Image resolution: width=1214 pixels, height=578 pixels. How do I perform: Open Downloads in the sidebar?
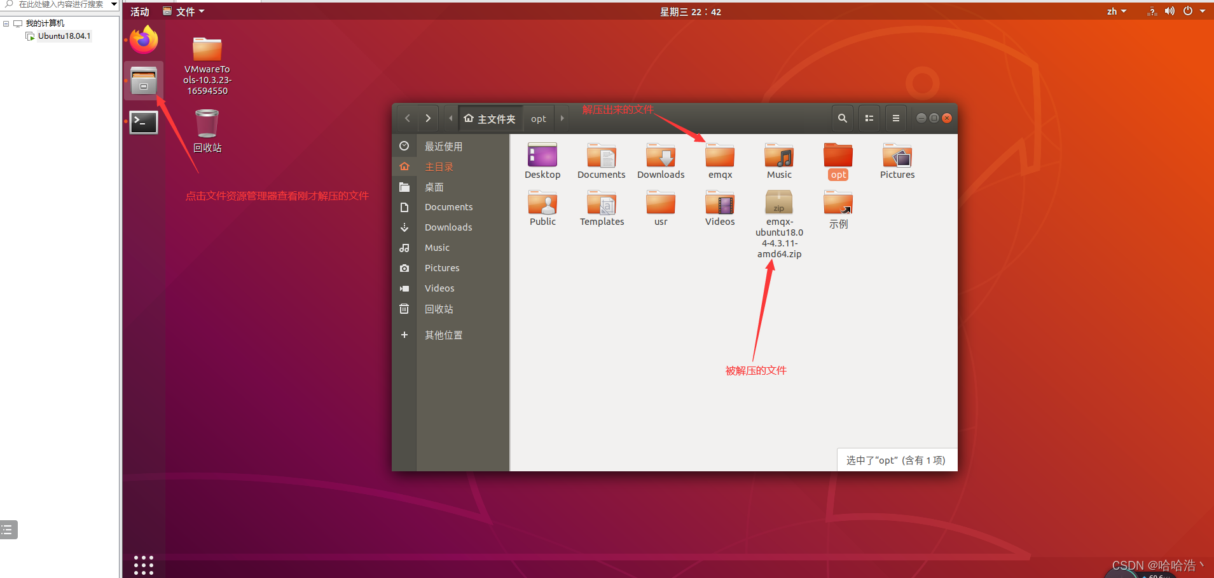(x=451, y=227)
